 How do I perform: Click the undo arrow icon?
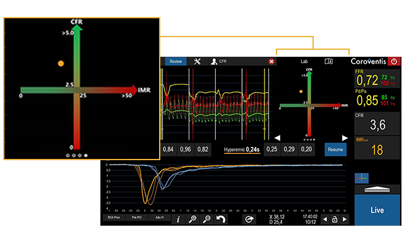coord(221,219)
